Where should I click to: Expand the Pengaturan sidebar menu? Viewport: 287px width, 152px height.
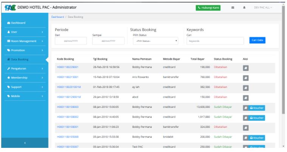point(25,69)
